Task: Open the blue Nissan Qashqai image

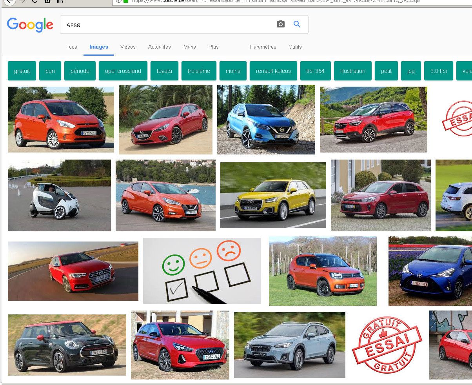Action: (266, 120)
